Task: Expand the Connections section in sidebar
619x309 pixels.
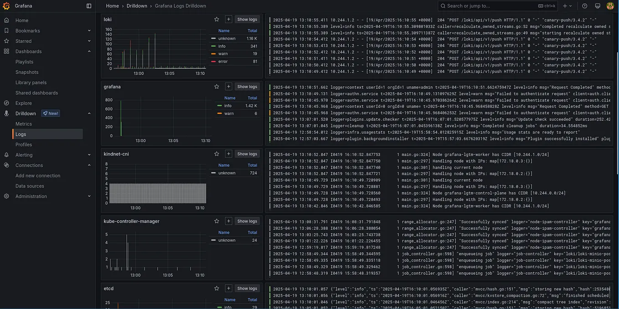Action: (89, 165)
